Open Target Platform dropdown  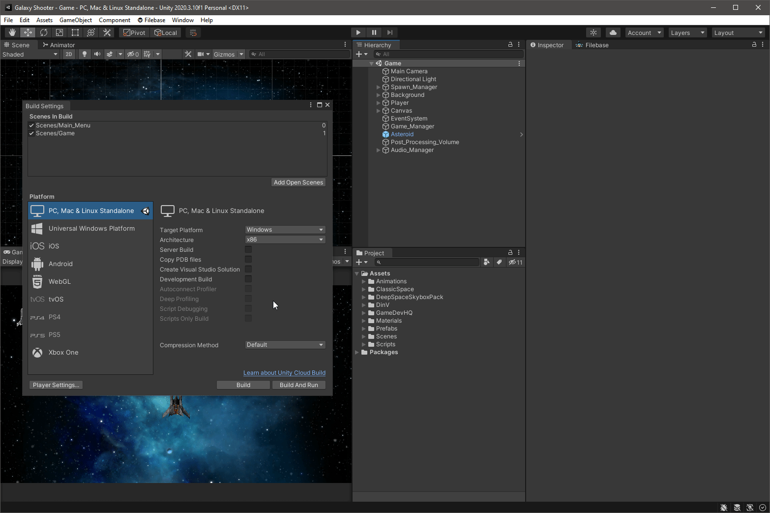(285, 230)
